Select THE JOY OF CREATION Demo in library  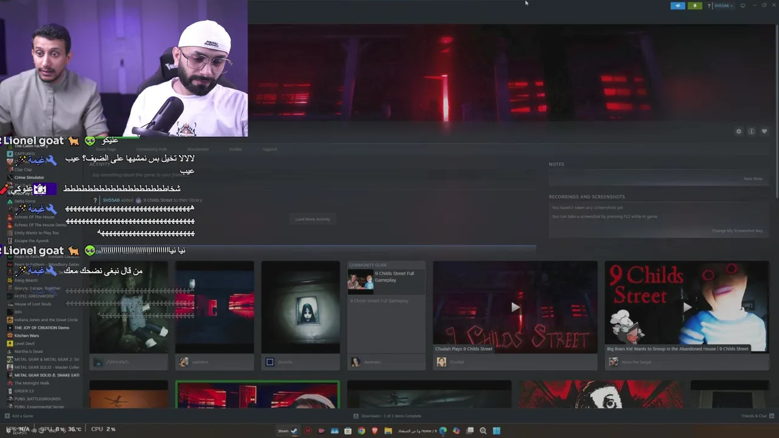pyautogui.click(x=41, y=327)
